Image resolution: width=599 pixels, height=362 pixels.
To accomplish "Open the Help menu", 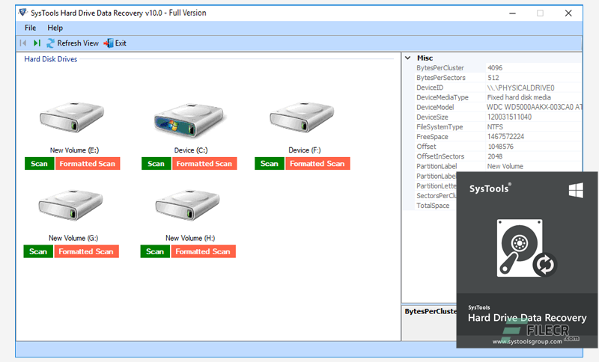I will (x=55, y=28).
